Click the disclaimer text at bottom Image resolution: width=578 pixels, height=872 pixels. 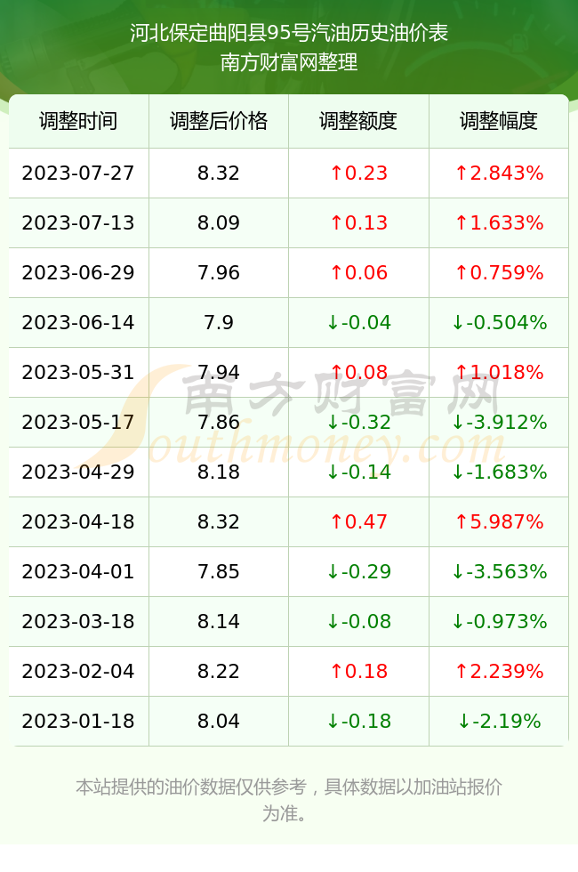click(289, 800)
